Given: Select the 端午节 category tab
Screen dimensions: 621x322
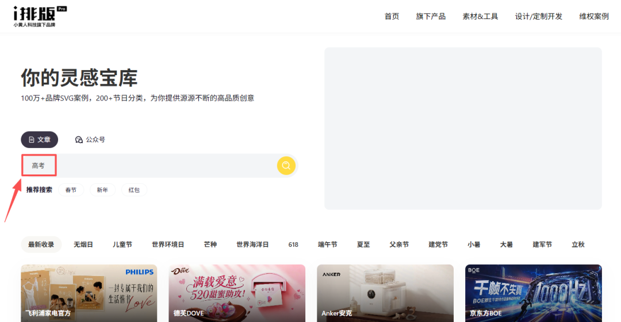Looking at the screenshot, I should pyautogui.click(x=328, y=245).
